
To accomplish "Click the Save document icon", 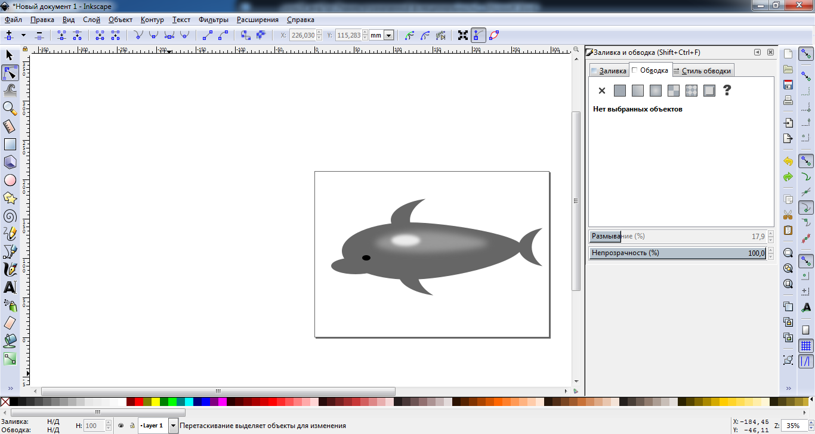I will (788, 85).
